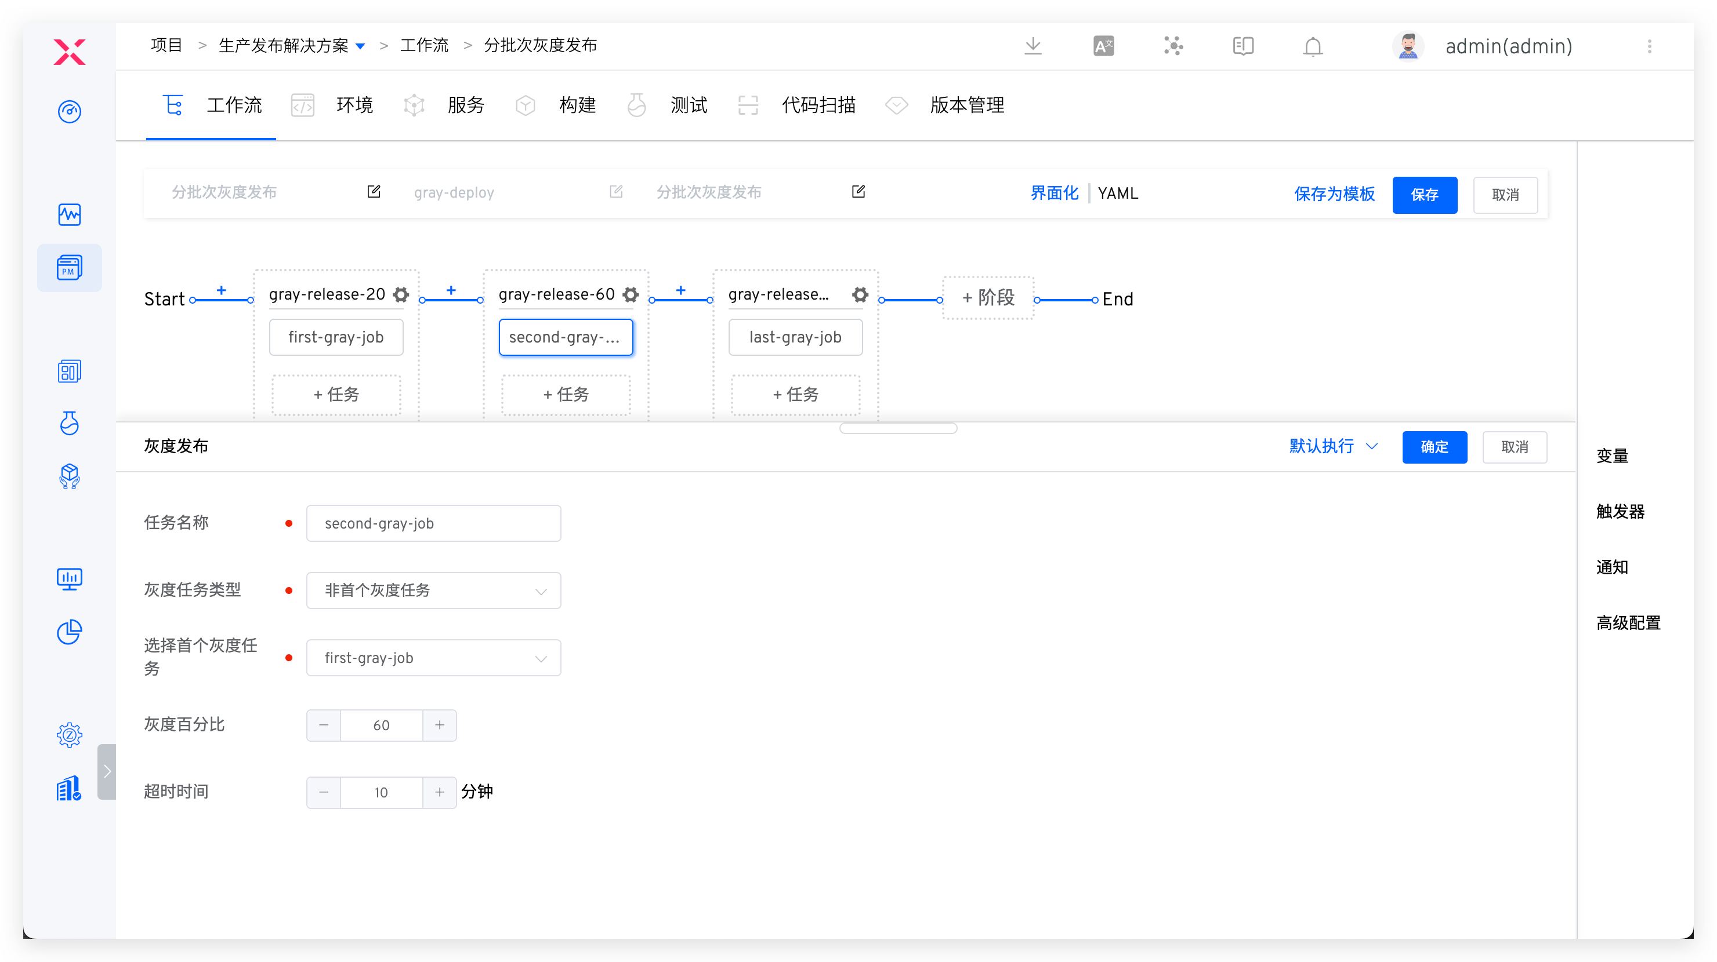Open the 灰度任务类型 type dropdown

(x=433, y=590)
